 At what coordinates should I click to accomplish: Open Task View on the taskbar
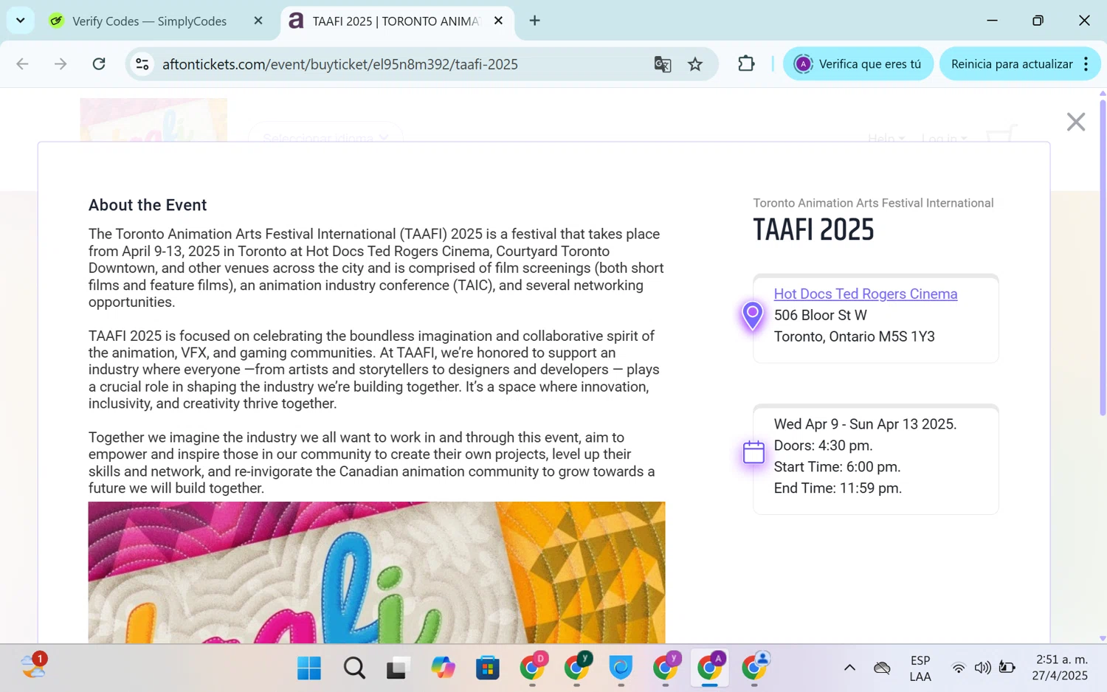399,668
